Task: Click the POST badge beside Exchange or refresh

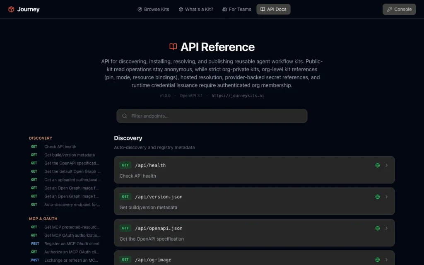Action: pos(35,260)
